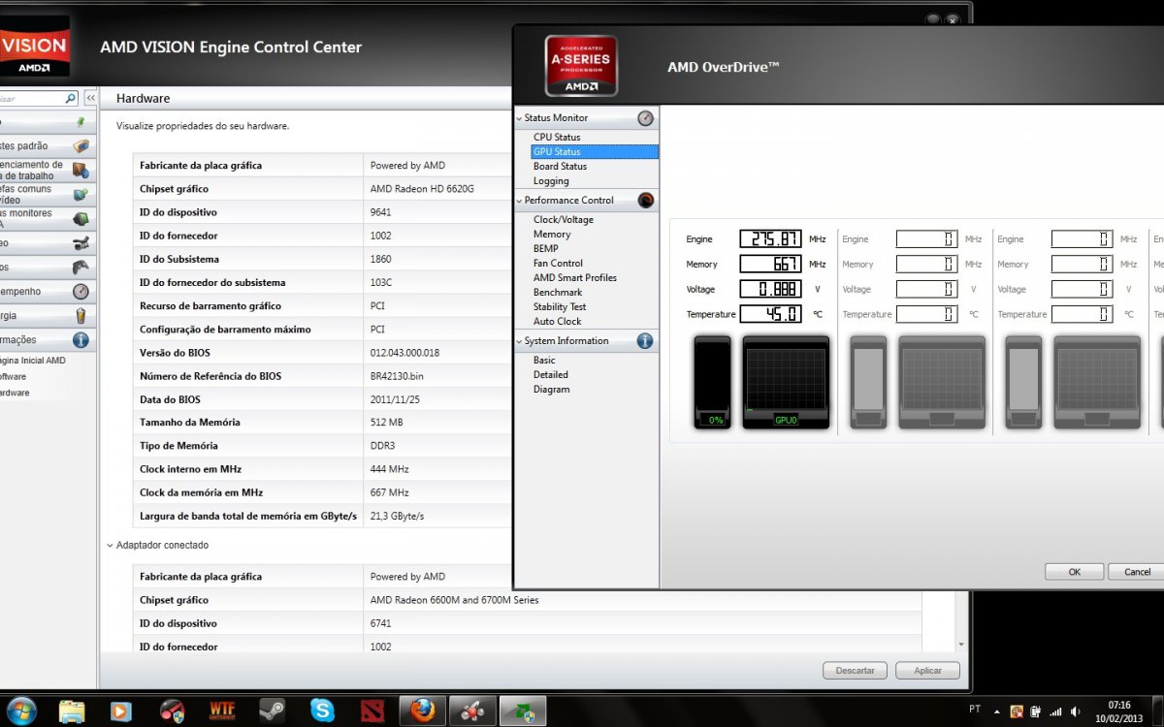Screen dimensions: 1164x727
Task: Open Diagram under System Information
Action: click(x=552, y=390)
